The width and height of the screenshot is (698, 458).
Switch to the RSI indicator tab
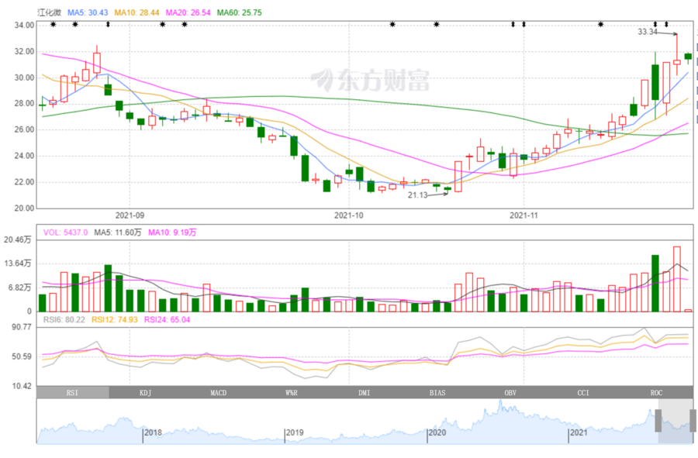[73, 392]
